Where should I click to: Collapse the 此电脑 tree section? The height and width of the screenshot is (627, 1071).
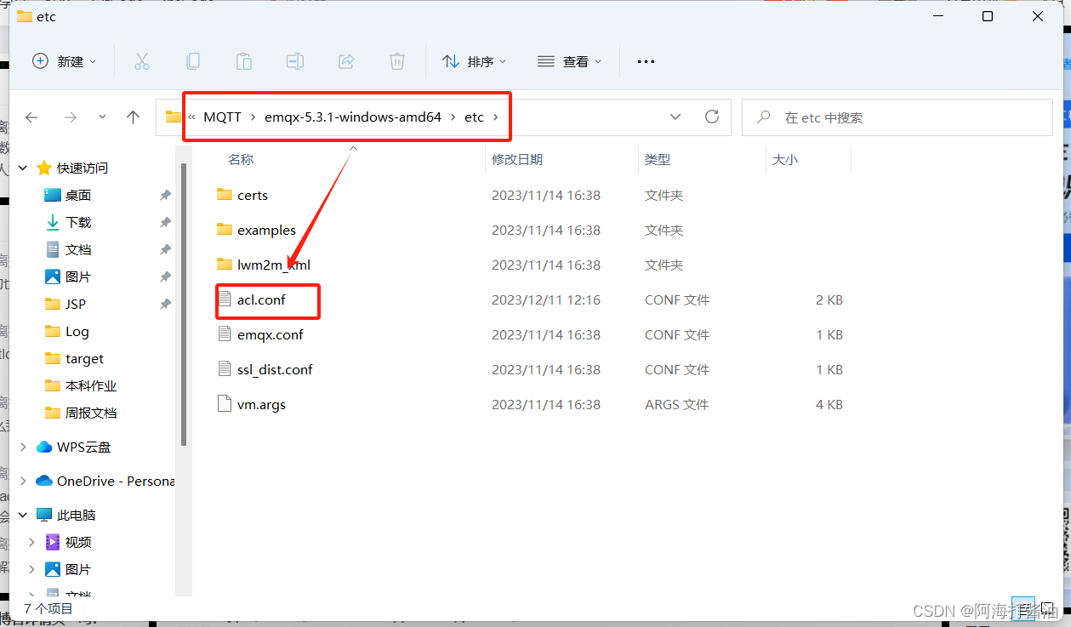(x=22, y=514)
